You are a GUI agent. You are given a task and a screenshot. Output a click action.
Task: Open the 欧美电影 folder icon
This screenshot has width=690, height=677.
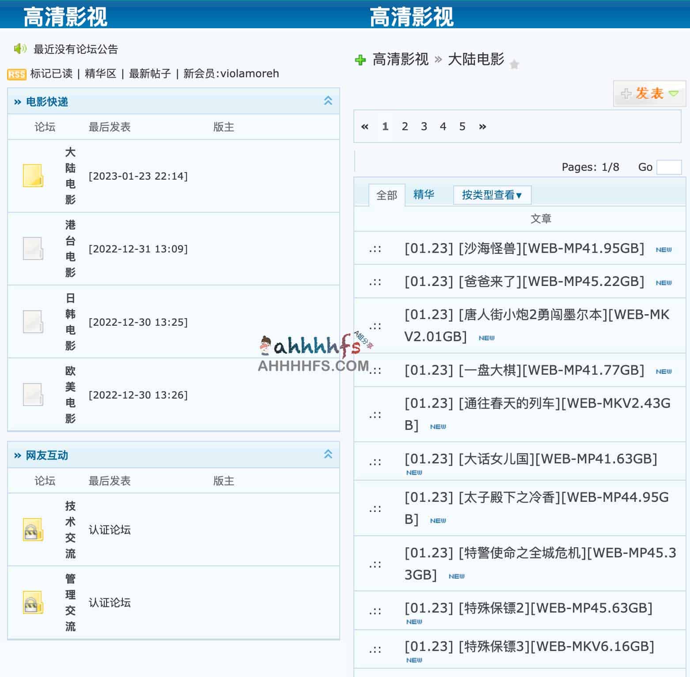pyautogui.click(x=32, y=395)
